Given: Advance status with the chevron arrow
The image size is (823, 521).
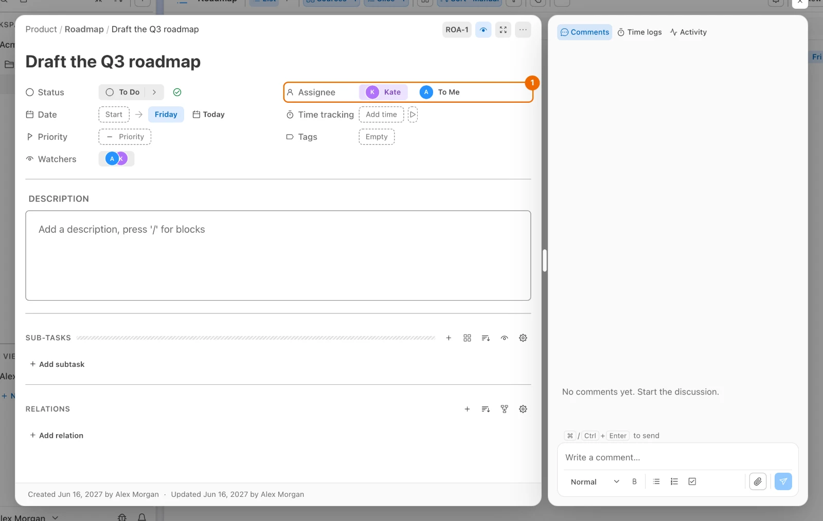Looking at the screenshot, I should click(x=154, y=92).
